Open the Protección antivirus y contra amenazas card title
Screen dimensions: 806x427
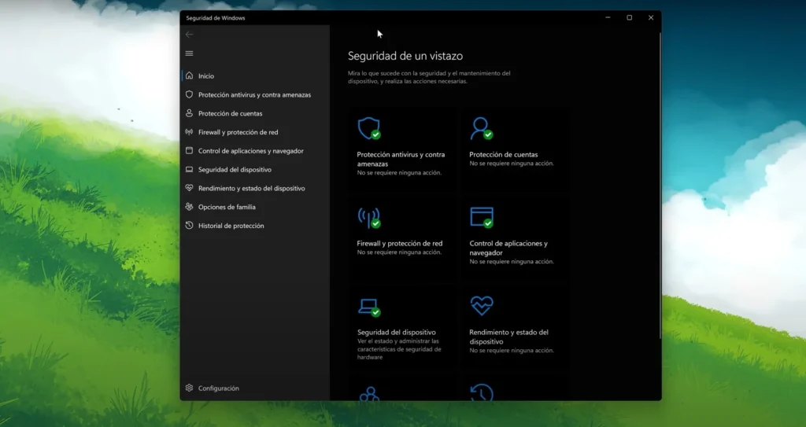coord(401,159)
